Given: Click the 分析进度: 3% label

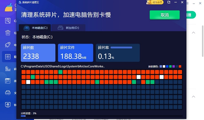Looking at the screenshot, I should (29, 113).
